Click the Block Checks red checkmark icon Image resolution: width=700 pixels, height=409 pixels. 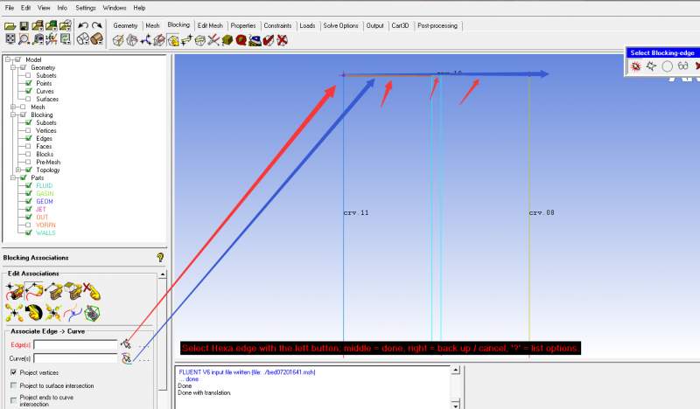pyautogui.click(x=269, y=40)
